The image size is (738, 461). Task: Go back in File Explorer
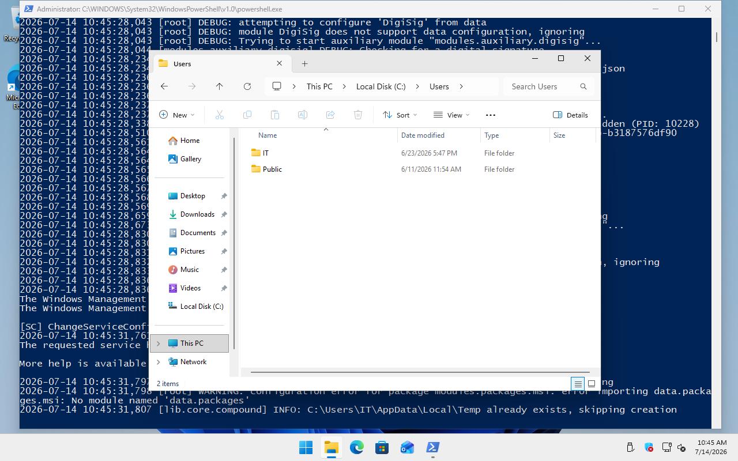click(x=164, y=86)
